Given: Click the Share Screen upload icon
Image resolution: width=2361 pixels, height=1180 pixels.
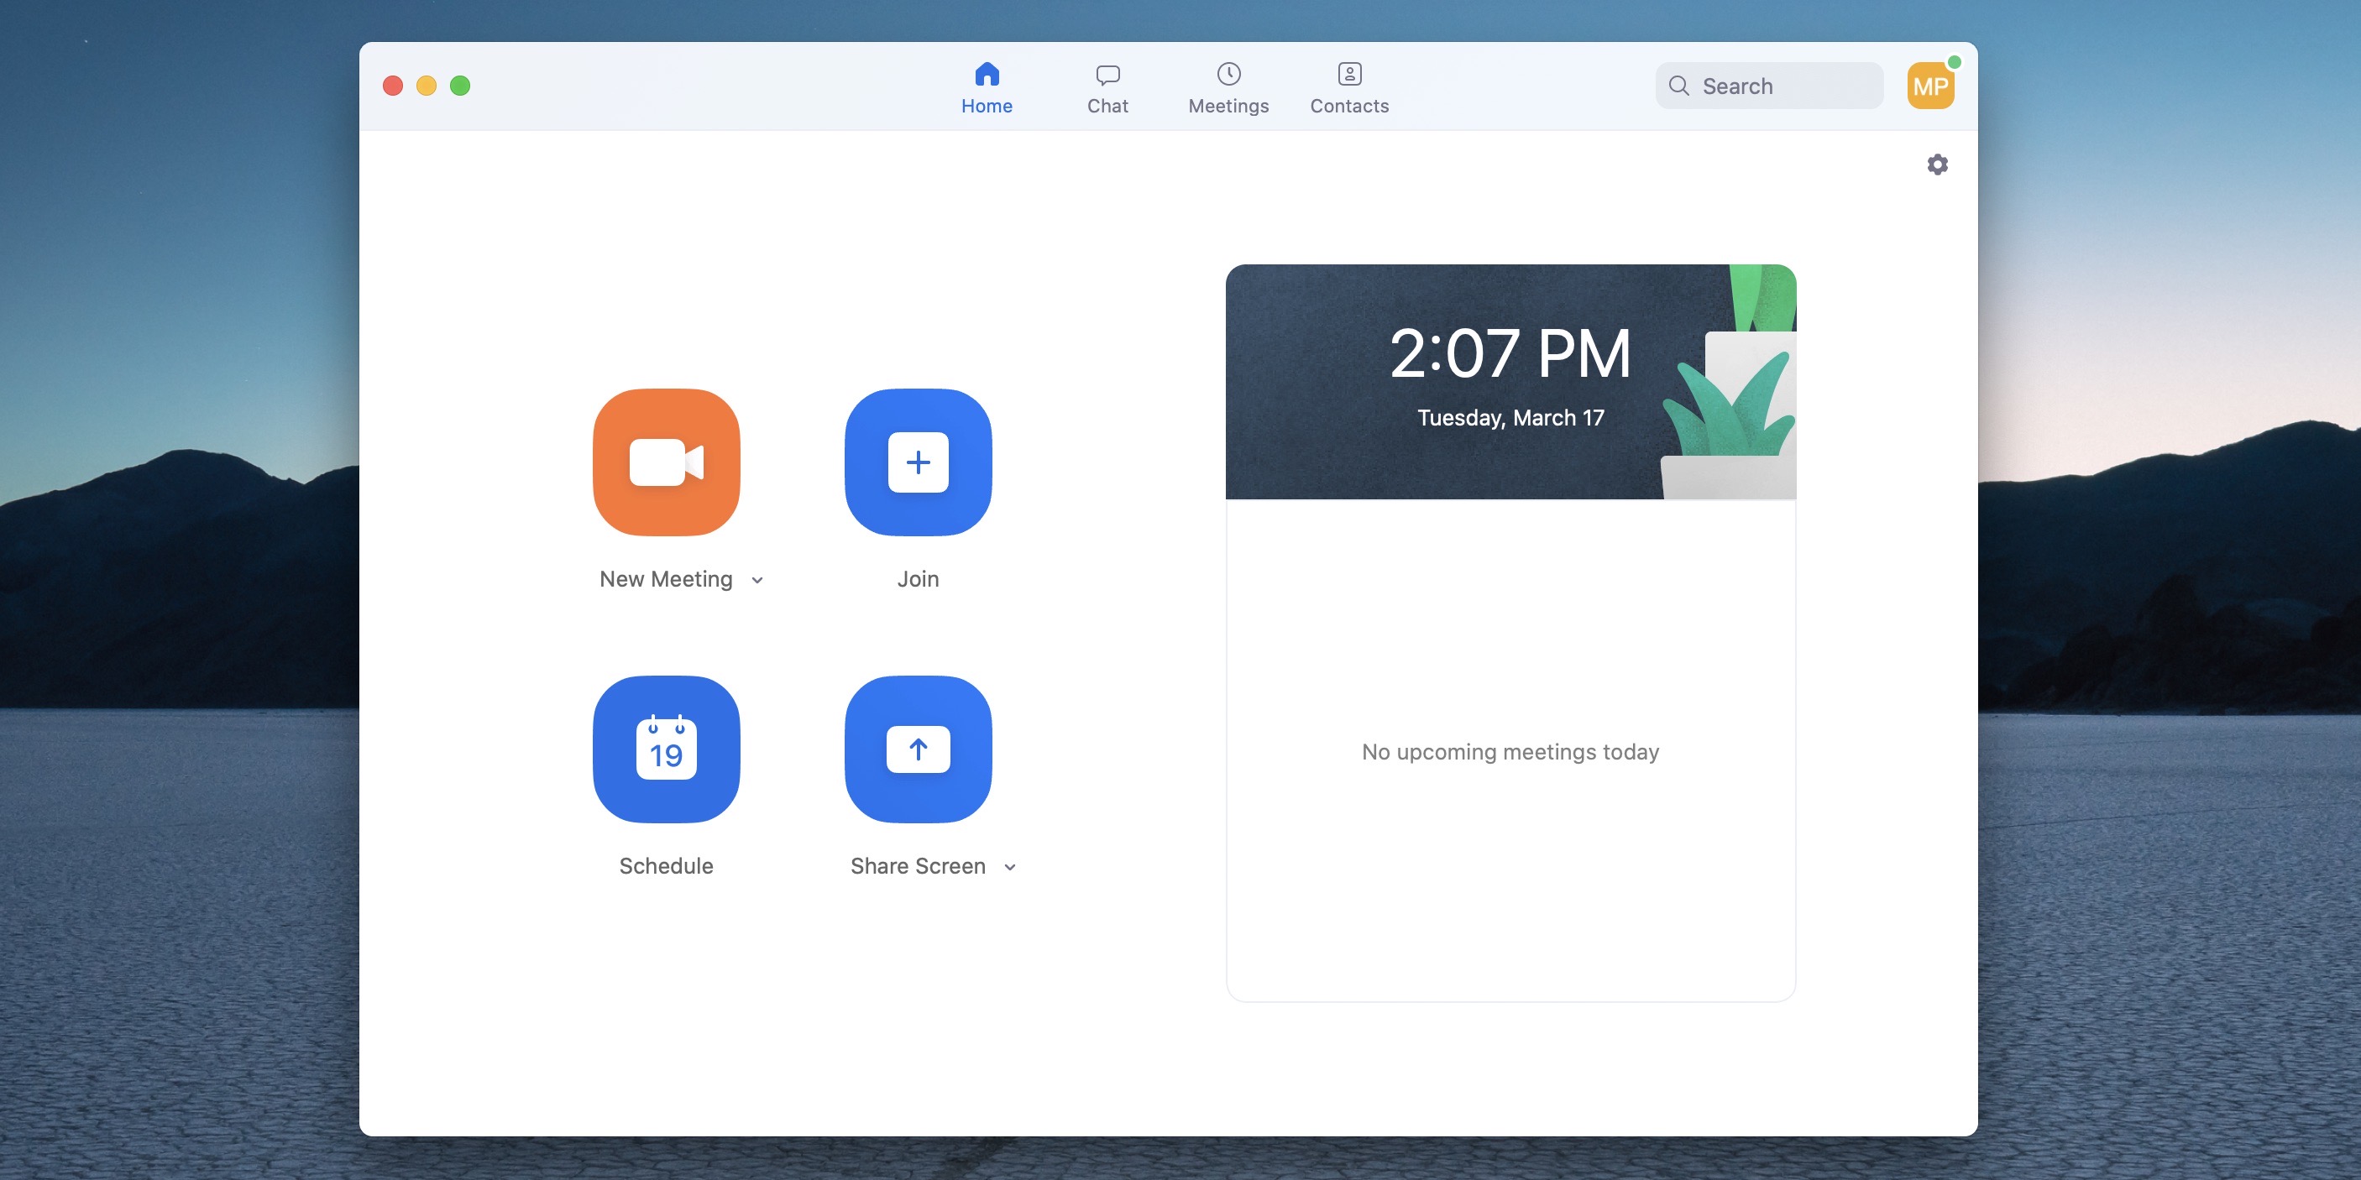Looking at the screenshot, I should pyautogui.click(x=917, y=748).
